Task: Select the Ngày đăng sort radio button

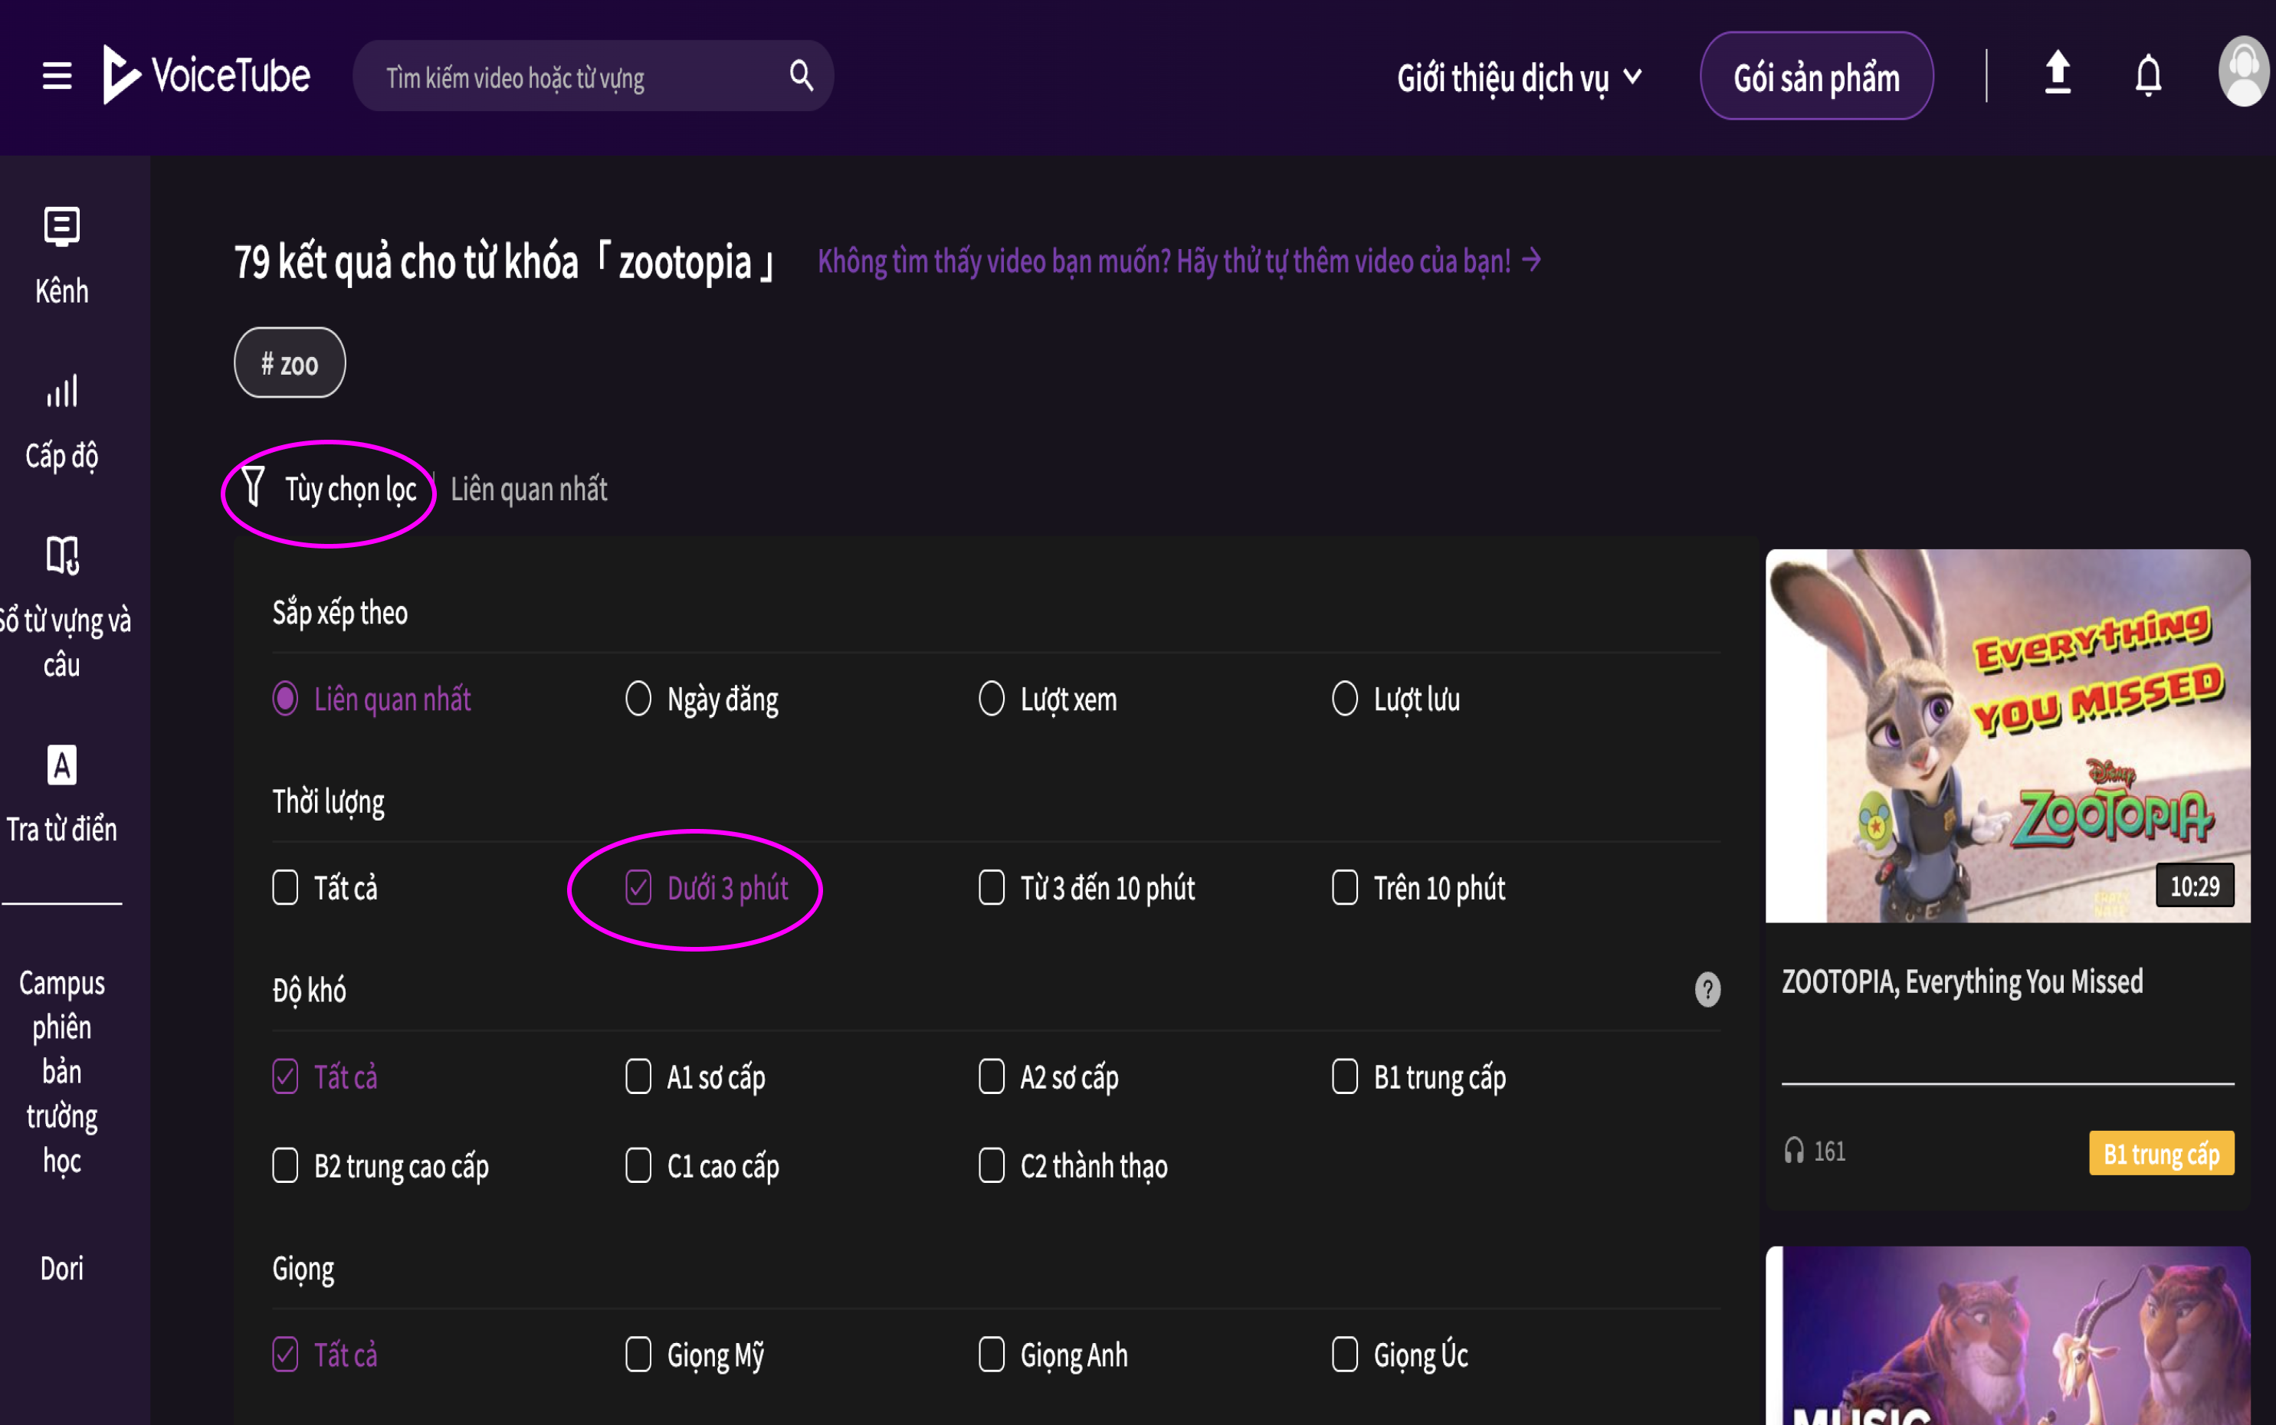Action: (638, 699)
